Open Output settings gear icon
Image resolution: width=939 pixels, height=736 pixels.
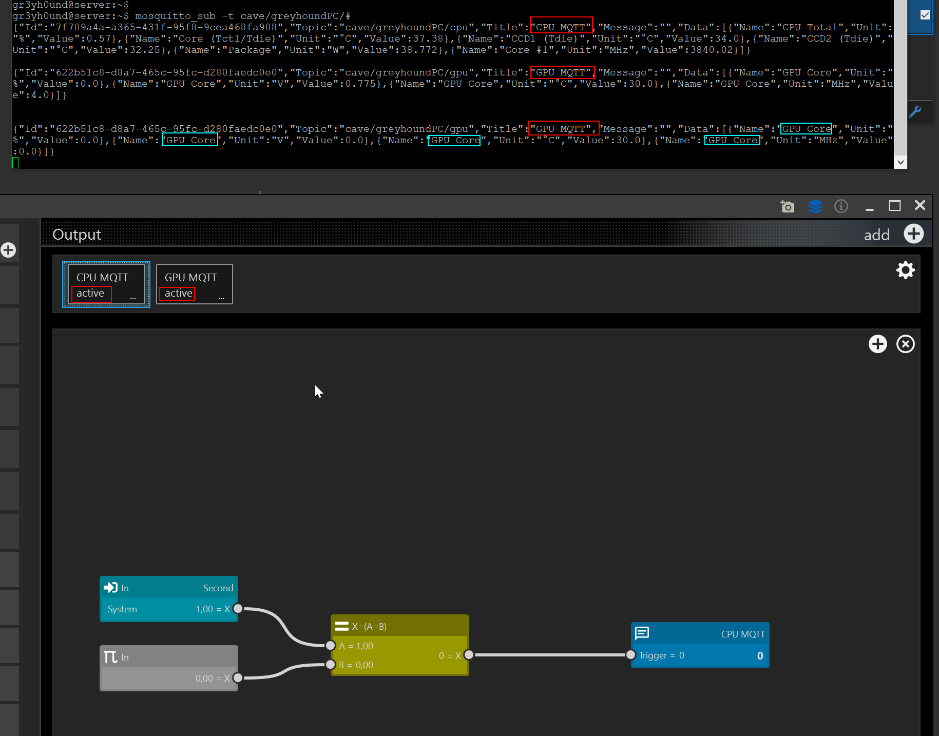tap(905, 270)
